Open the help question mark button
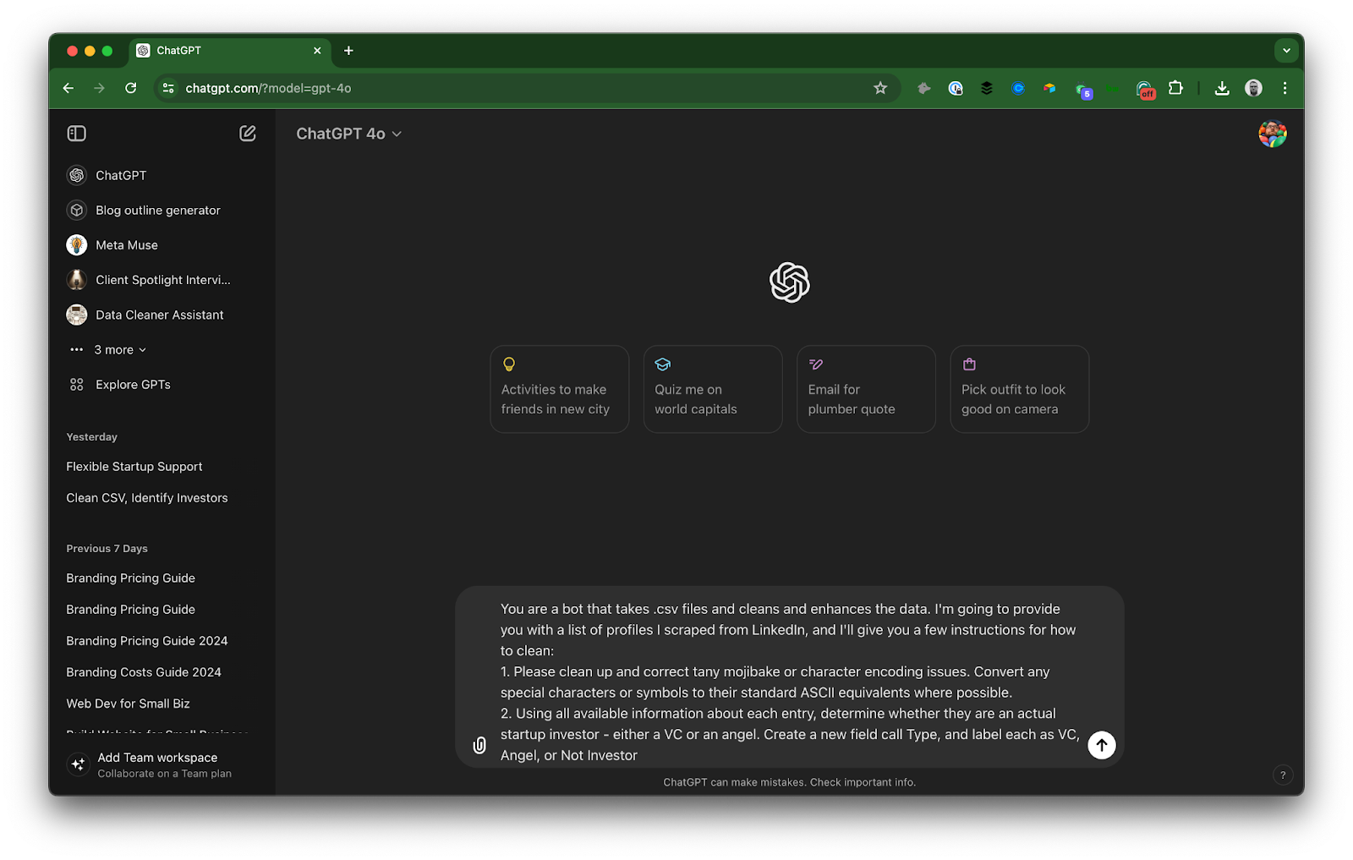 [1283, 775]
